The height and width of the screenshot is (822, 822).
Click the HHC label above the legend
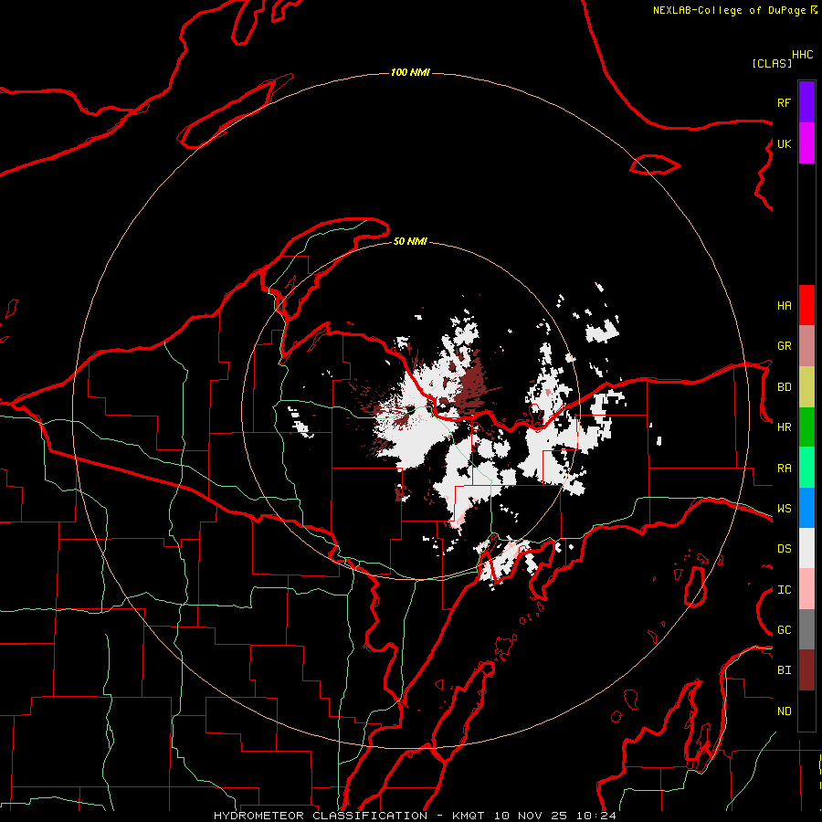click(803, 55)
